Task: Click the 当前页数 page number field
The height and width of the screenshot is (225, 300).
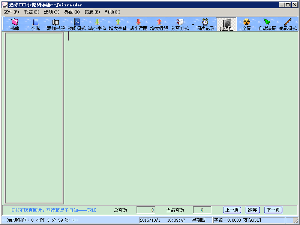Action: point(202,210)
